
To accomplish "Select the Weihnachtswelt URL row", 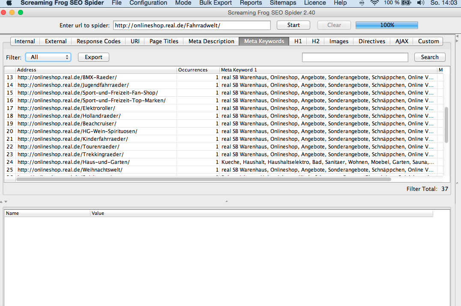I will coord(224,170).
